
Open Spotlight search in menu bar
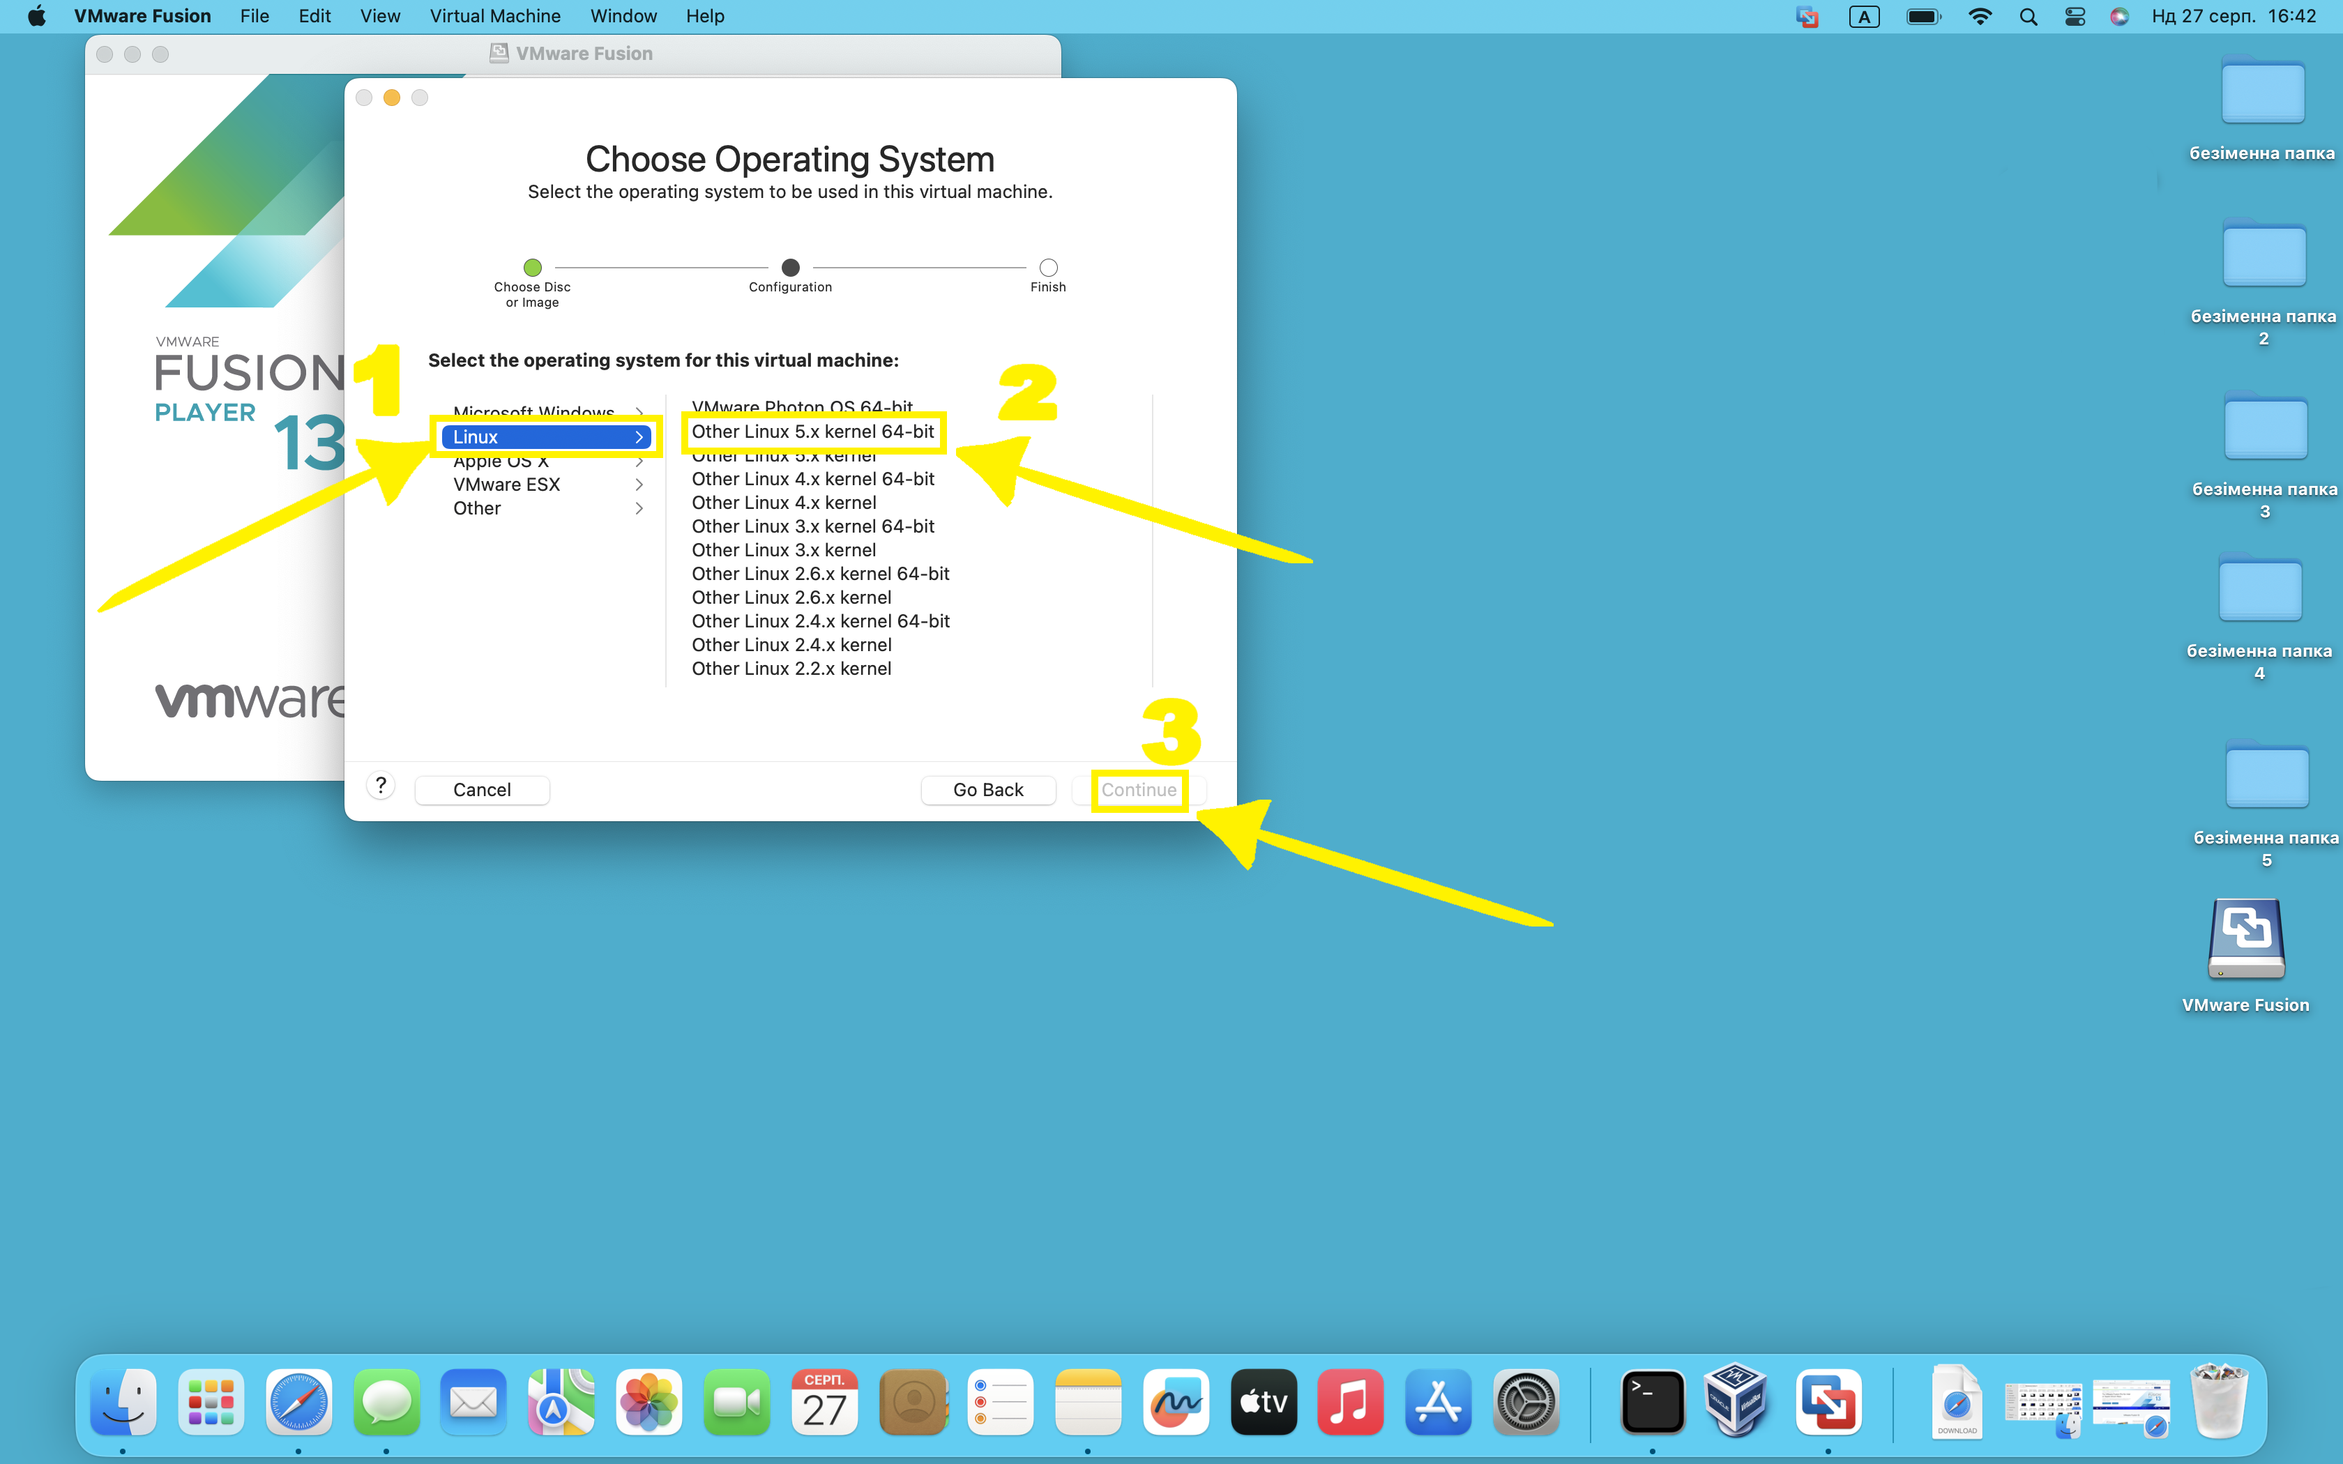point(2029,17)
